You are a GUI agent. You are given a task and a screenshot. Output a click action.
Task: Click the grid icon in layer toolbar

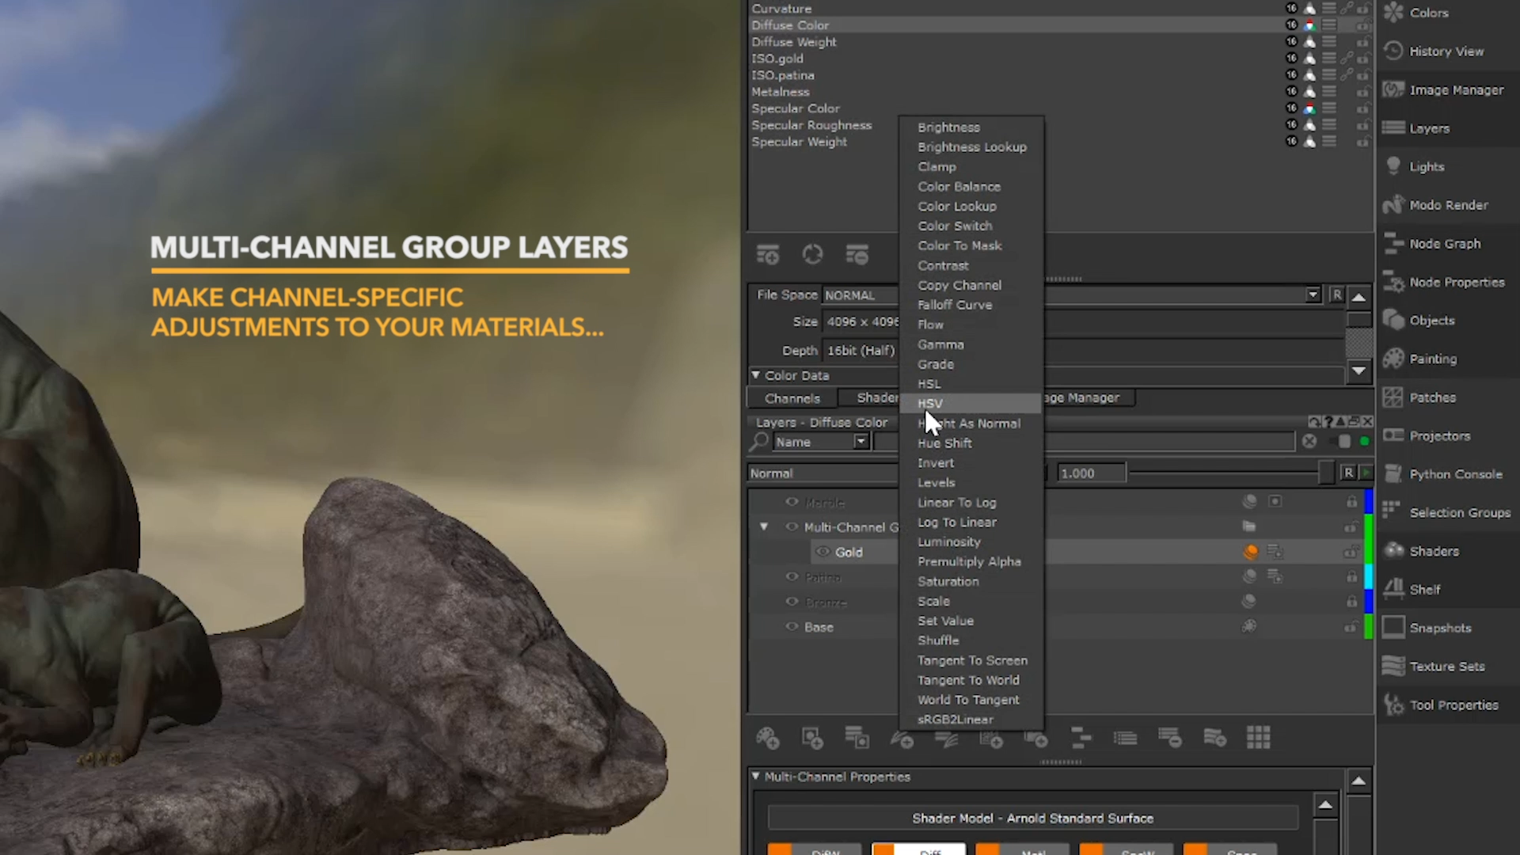pyautogui.click(x=1258, y=738)
